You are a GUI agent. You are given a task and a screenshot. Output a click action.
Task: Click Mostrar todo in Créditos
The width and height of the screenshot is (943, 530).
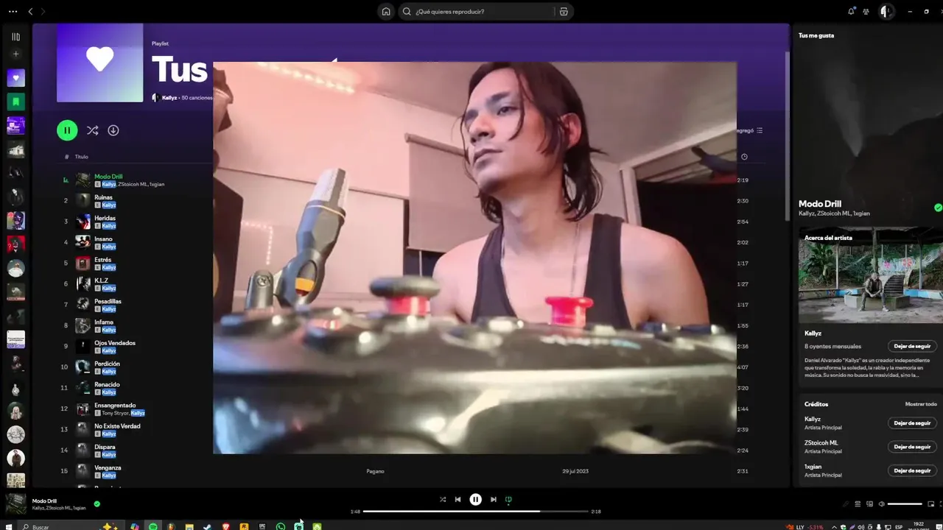(x=921, y=404)
